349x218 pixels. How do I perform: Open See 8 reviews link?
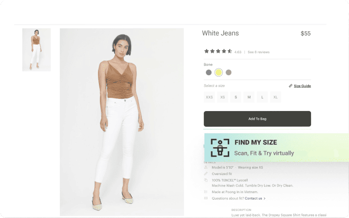[x=258, y=52]
